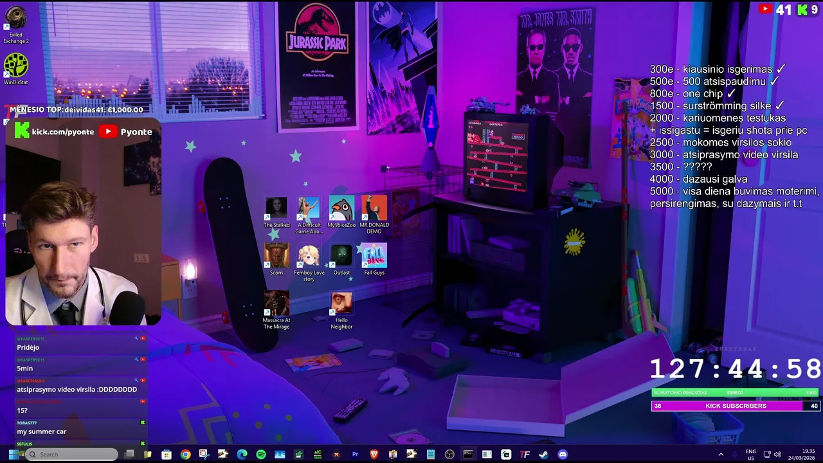Click the "my summer car" chat message
The width and height of the screenshot is (823, 463).
42,431
